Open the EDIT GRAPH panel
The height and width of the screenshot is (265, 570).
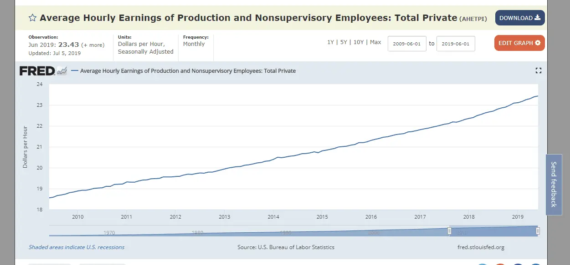coord(519,43)
